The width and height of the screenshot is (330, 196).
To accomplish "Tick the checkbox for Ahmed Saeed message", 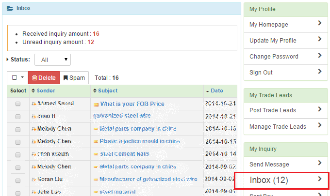I will coord(18,104).
